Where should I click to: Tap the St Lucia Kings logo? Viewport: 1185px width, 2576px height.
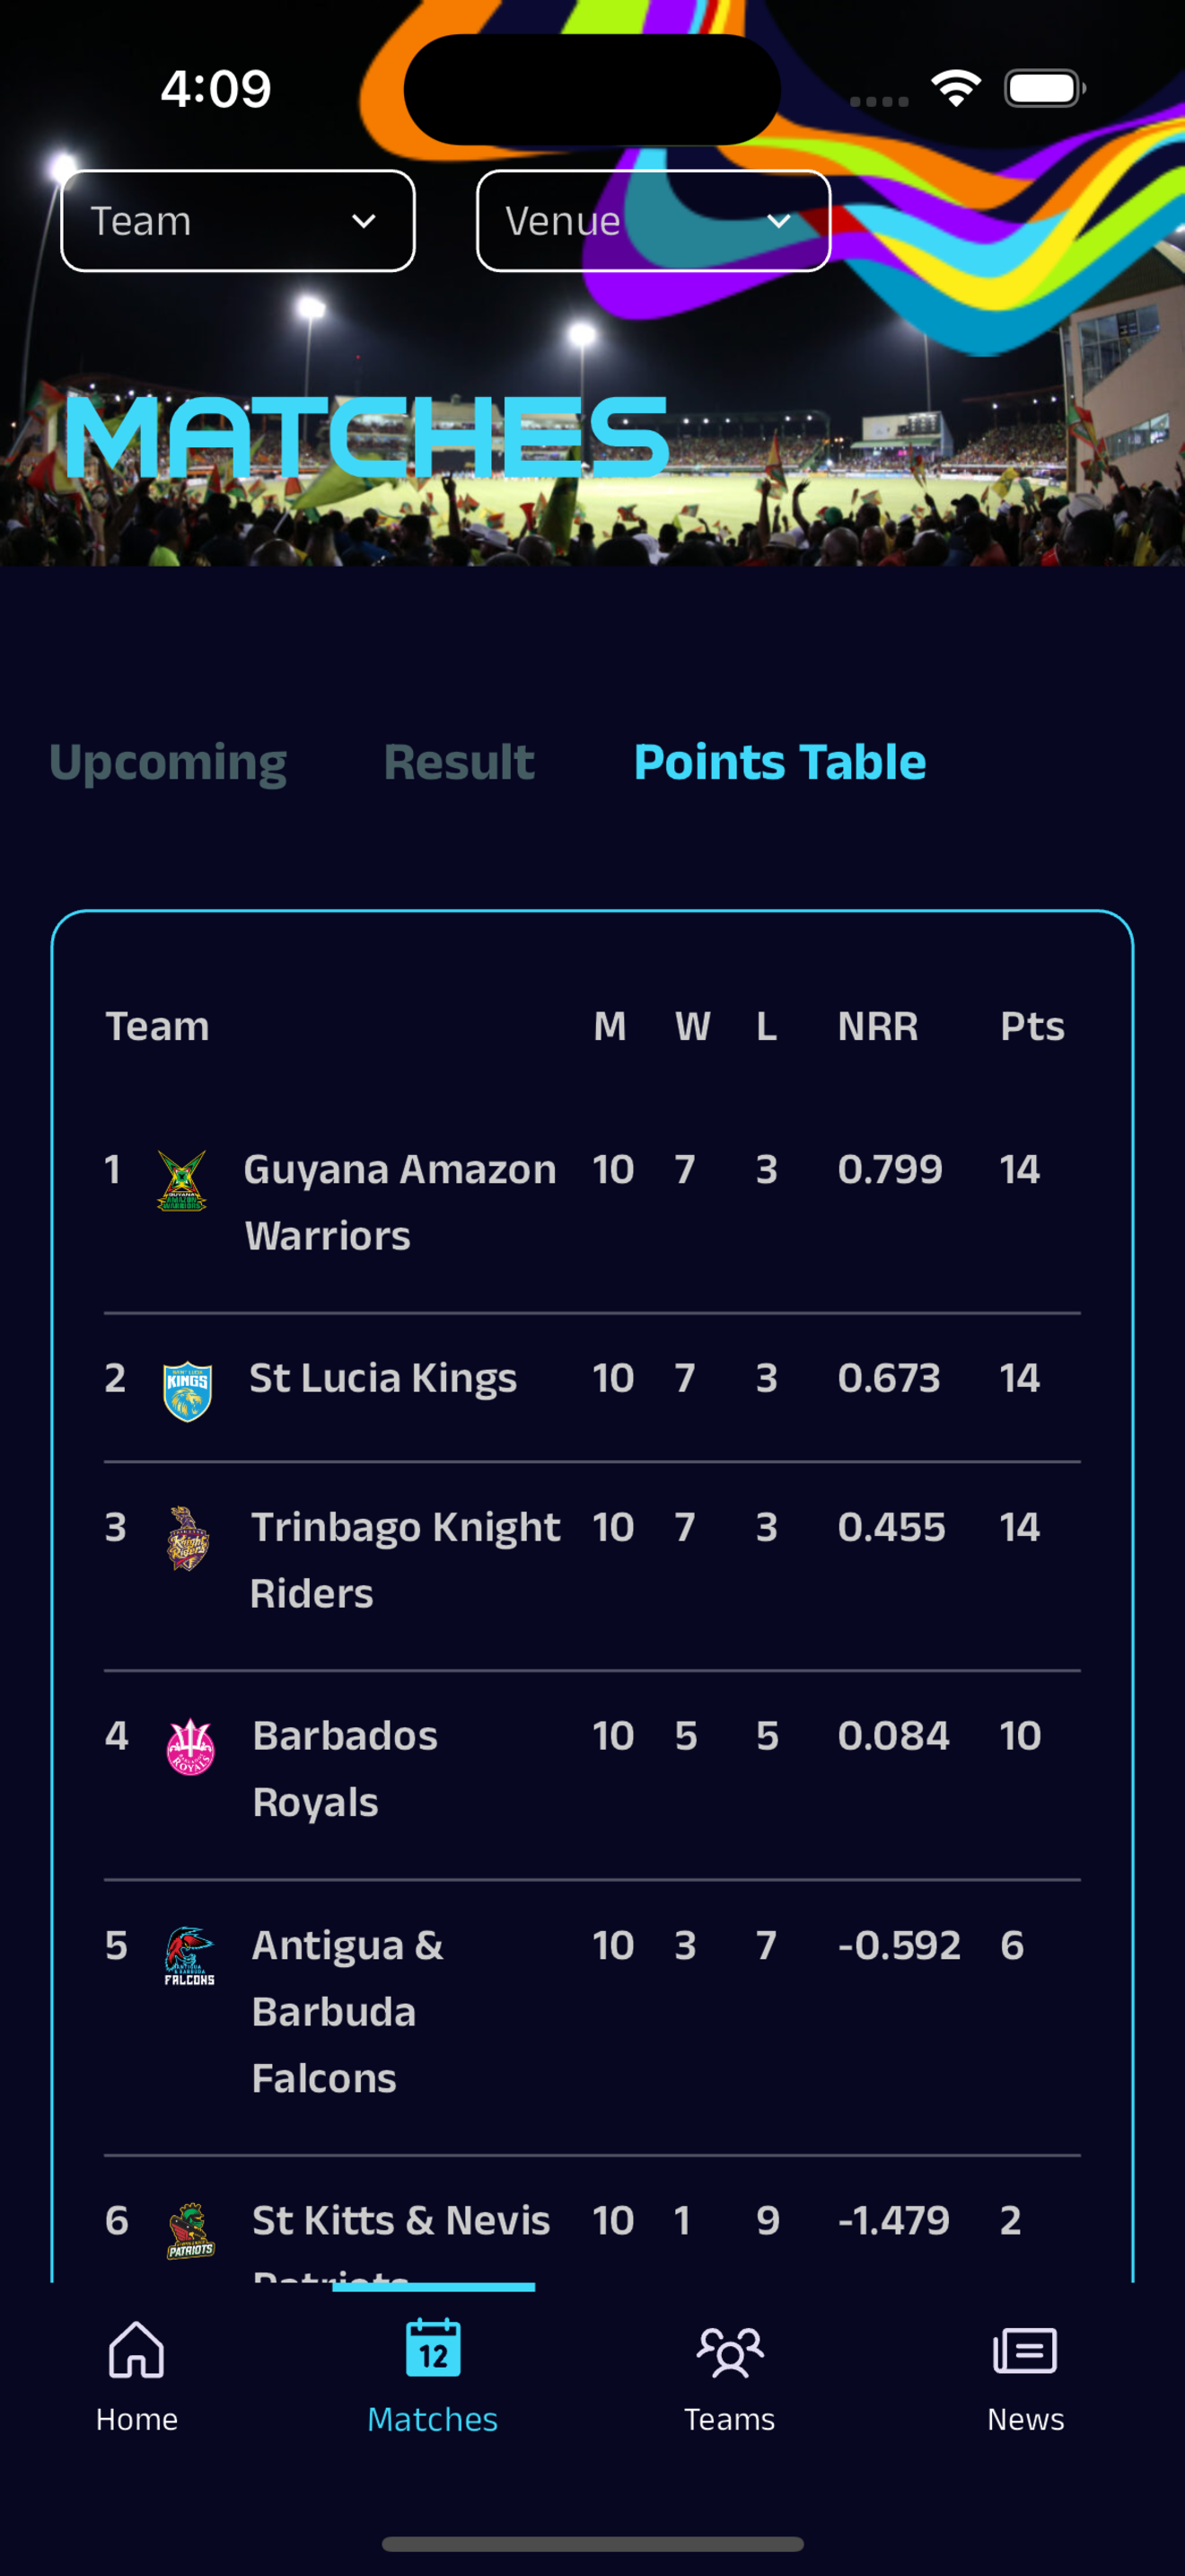pos(187,1390)
